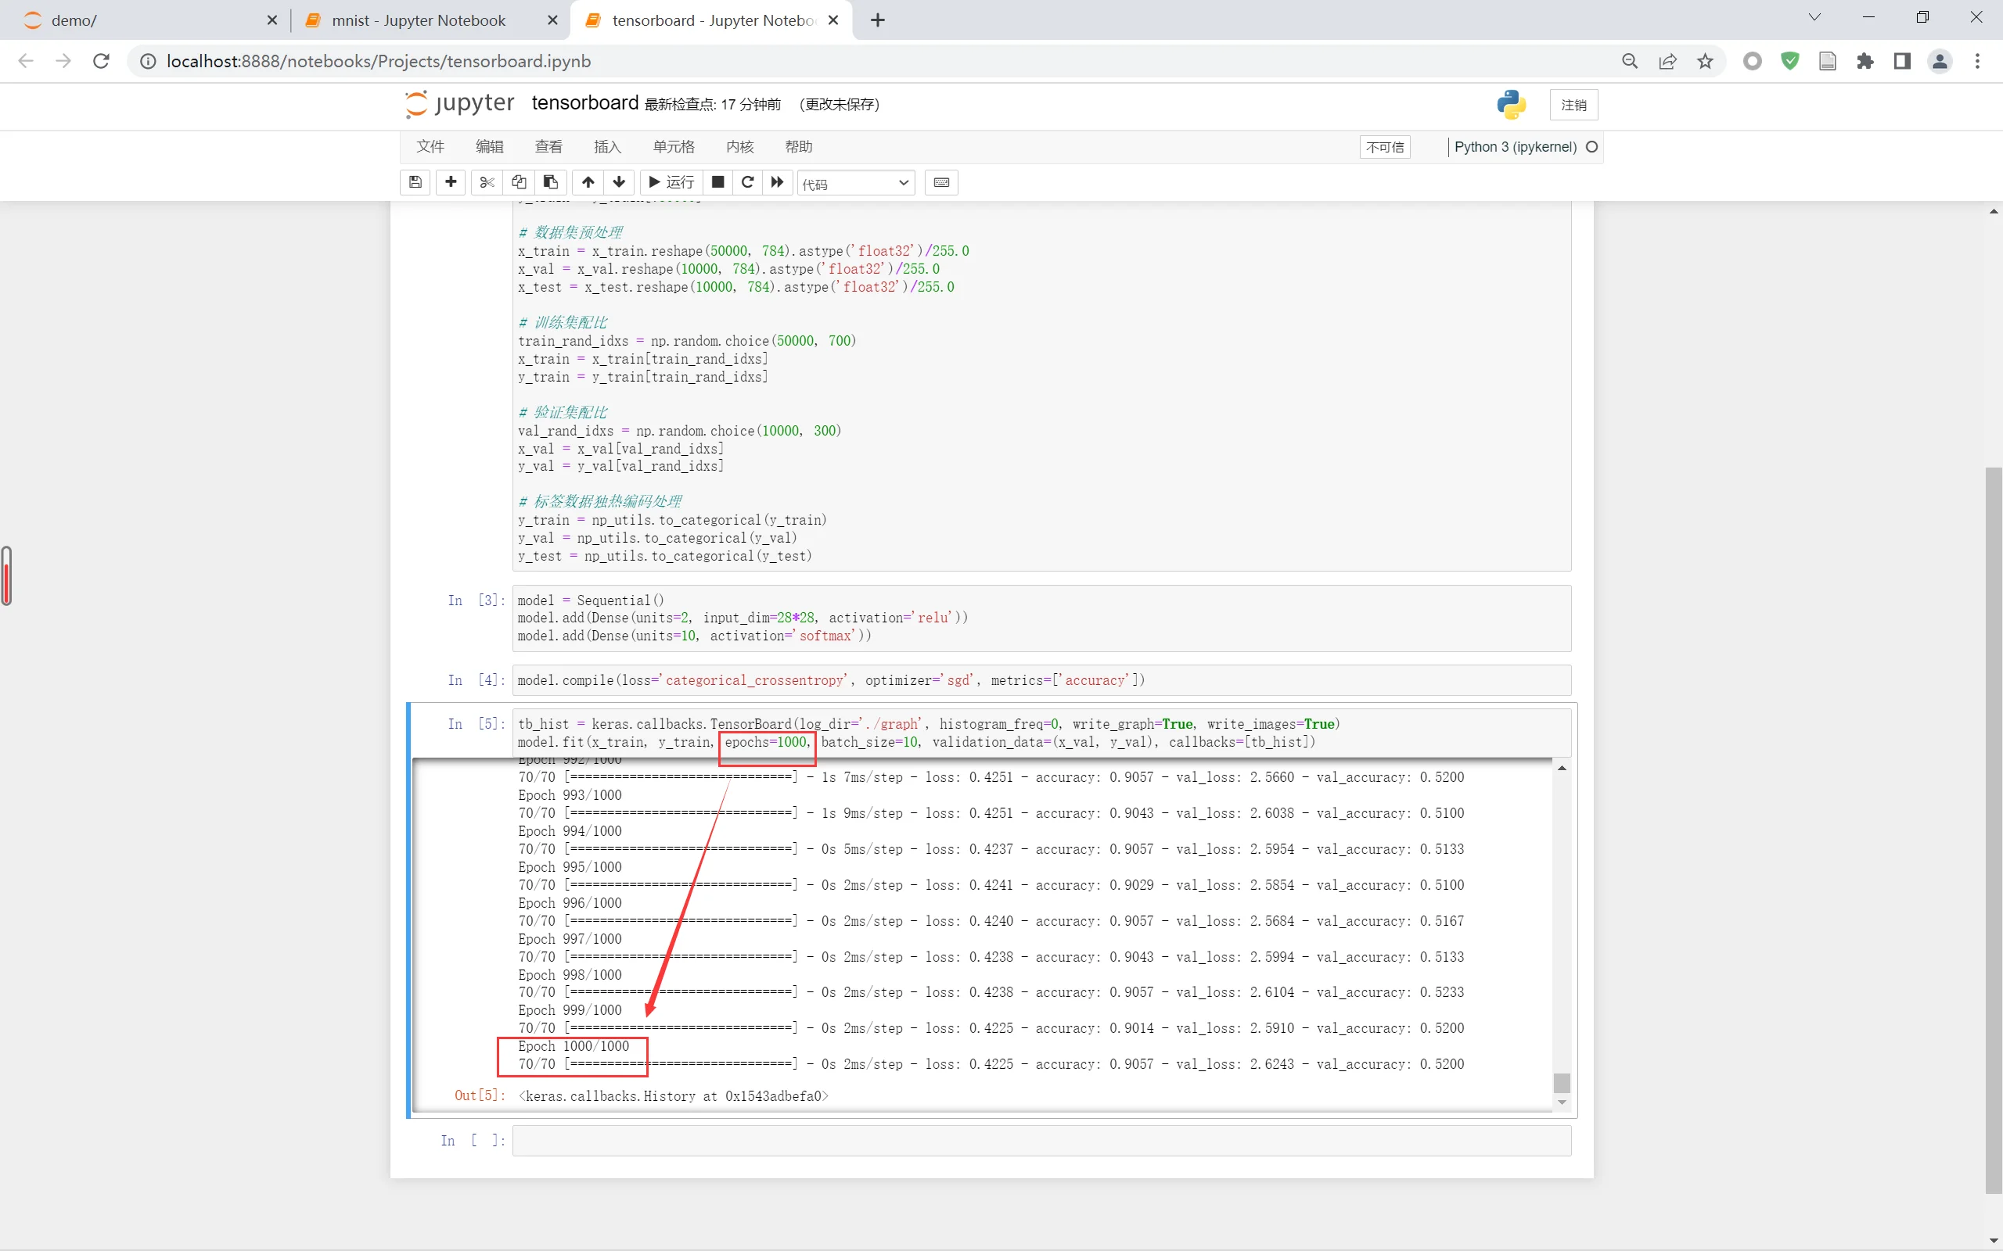Image resolution: width=2003 pixels, height=1251 pixels.
Task: Move selected cell up with arrow icon
Action: [x=588, y=182]
